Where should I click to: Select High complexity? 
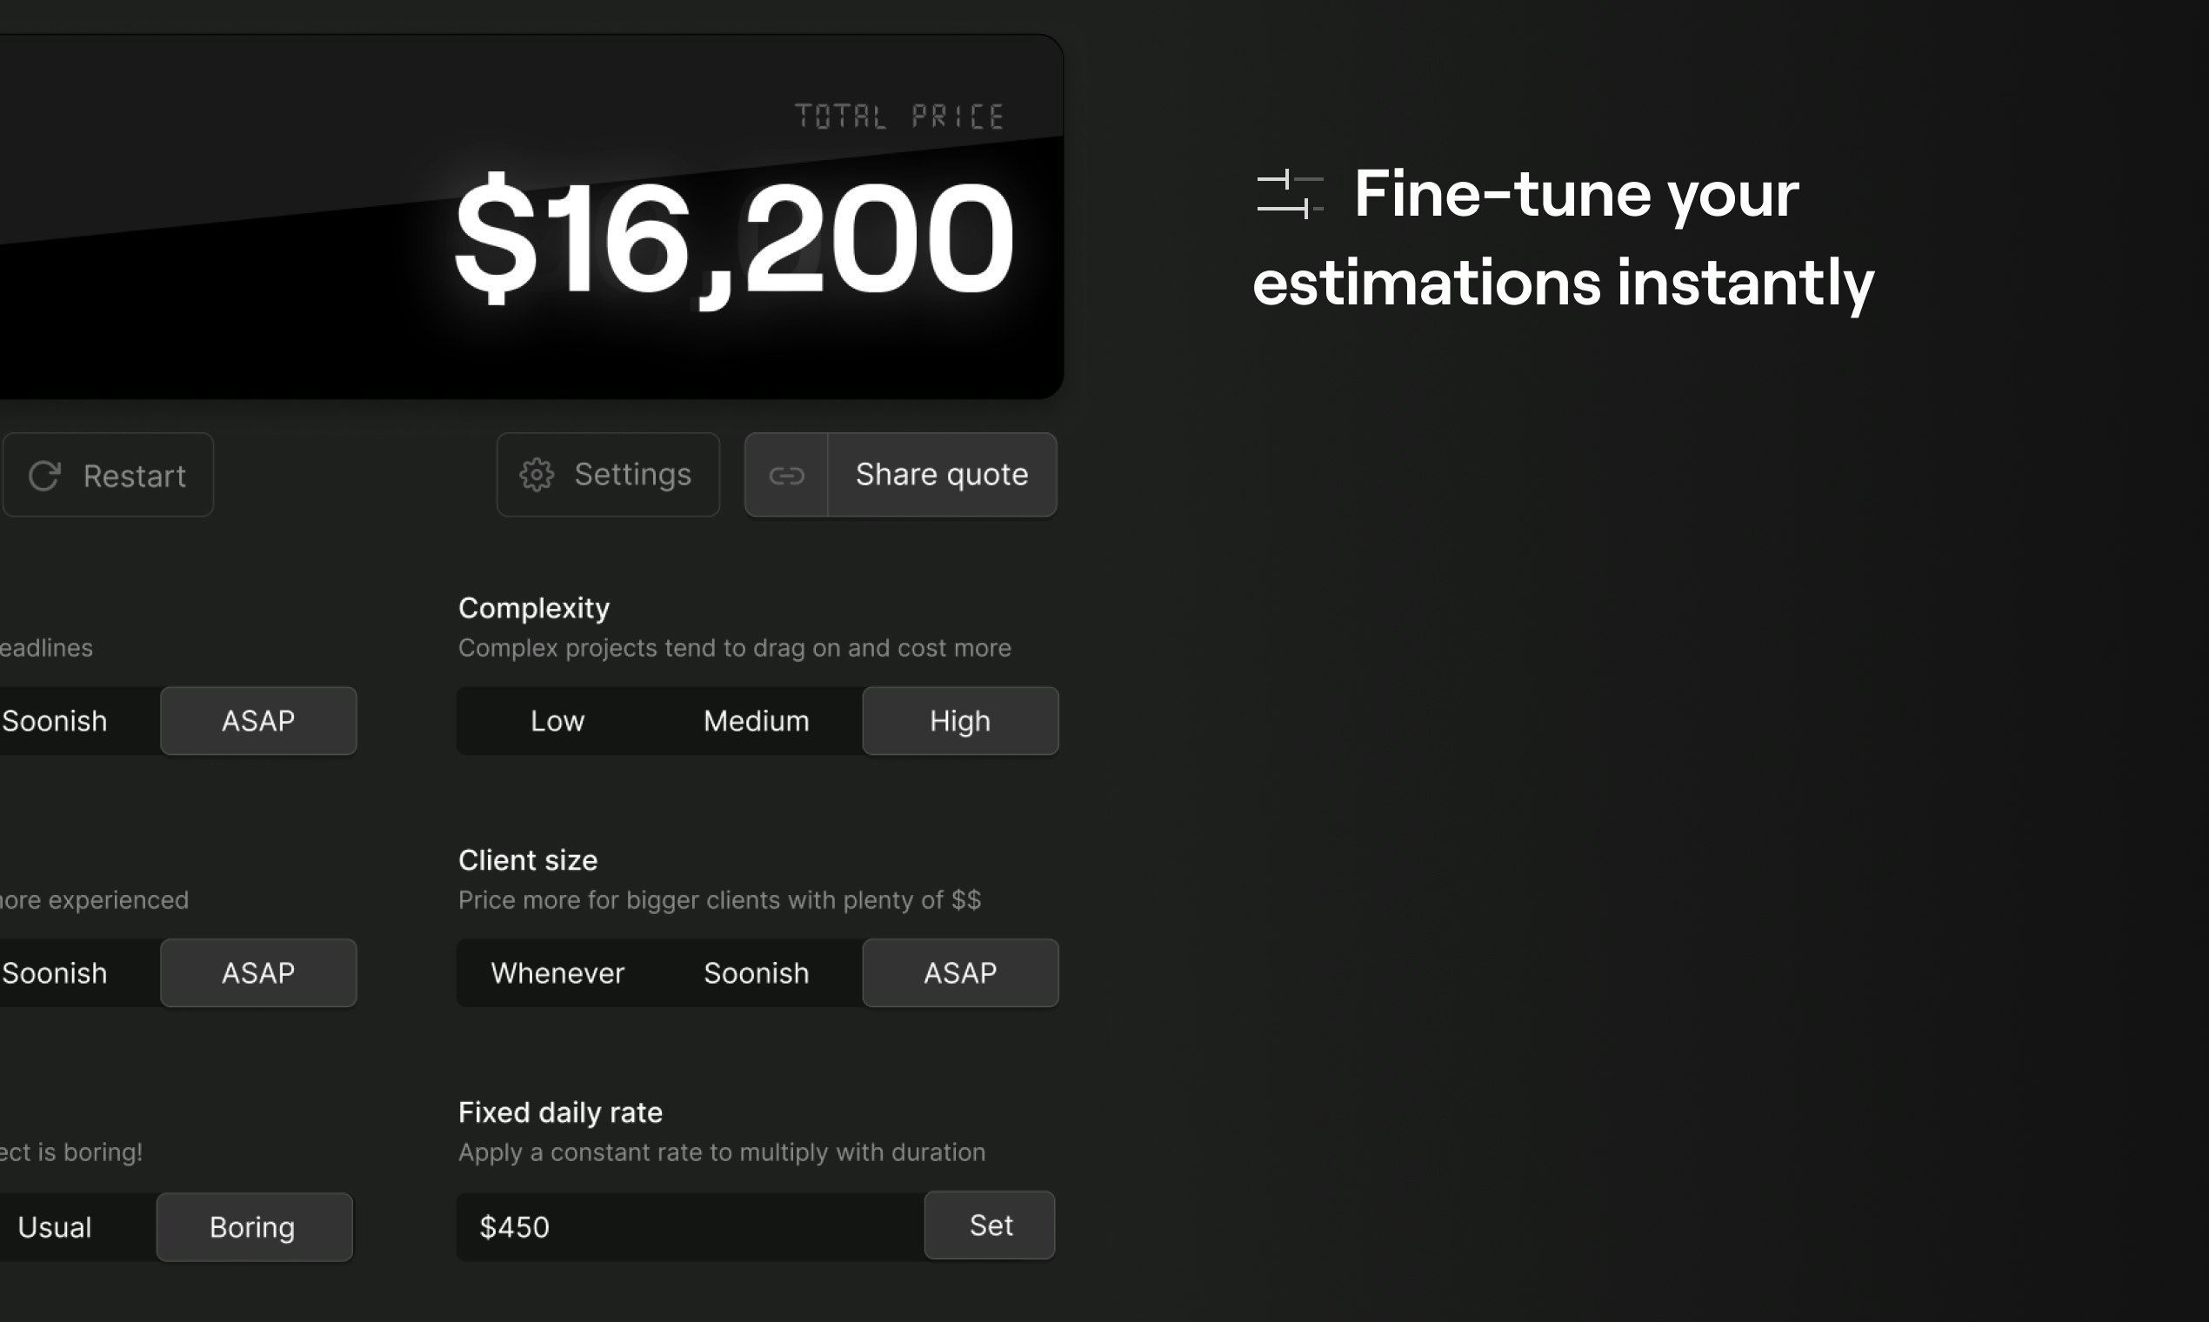click(x=960, y=721)
